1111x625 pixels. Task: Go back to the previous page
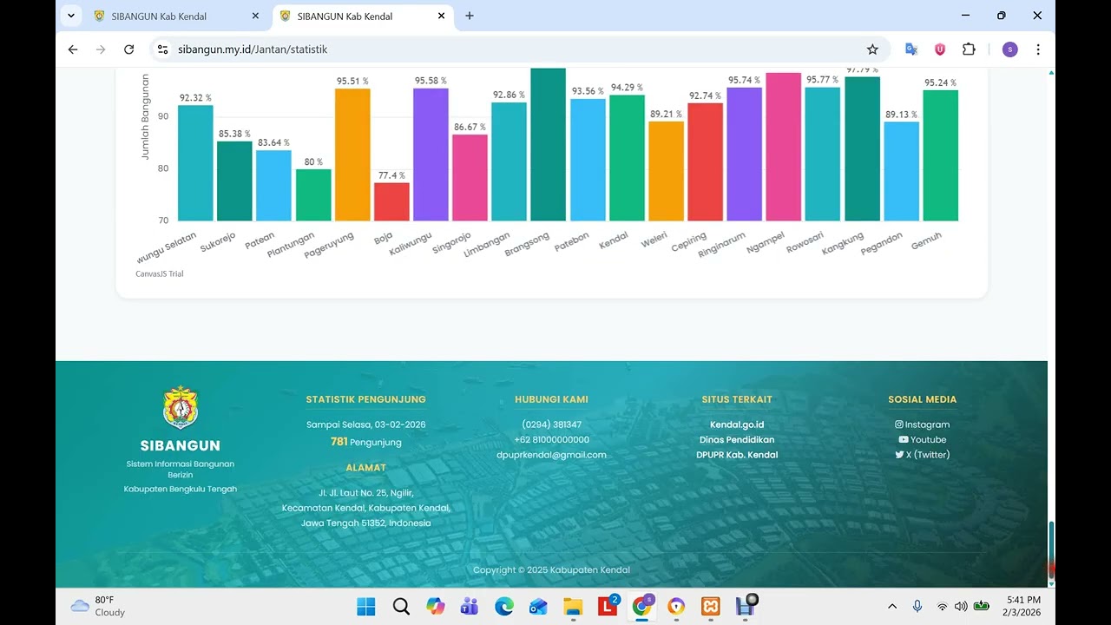click(x=73, y=49)
